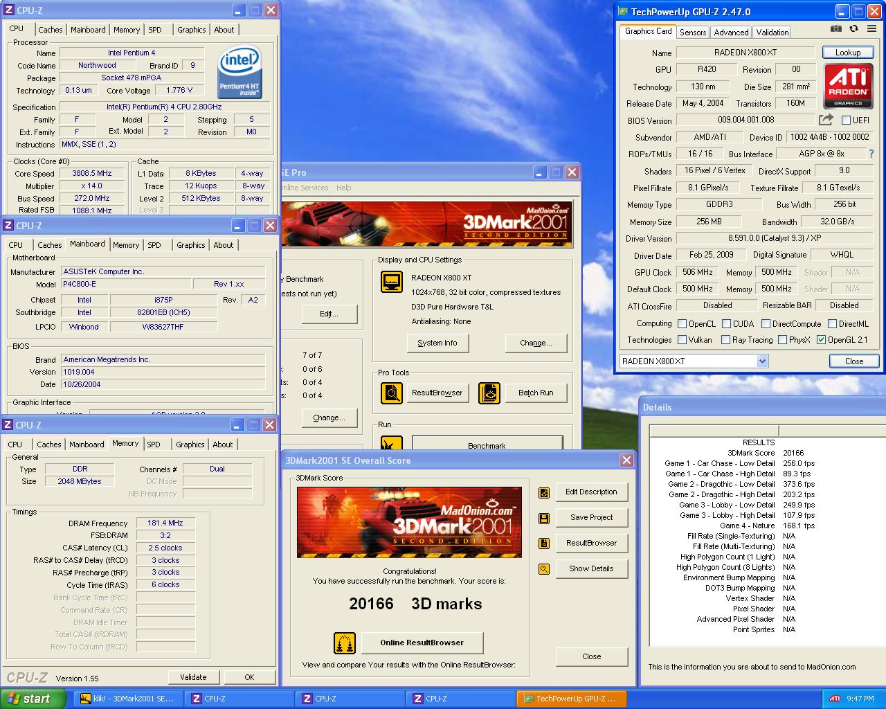Screen dimensions: 886x709
Task: Click the Edit Description button
Action: click(x=591, y=492)
